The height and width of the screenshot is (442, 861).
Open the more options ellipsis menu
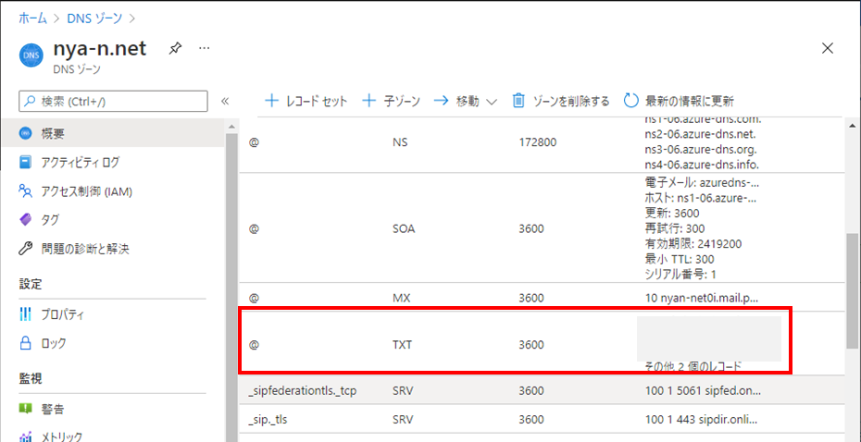(205, 49)
